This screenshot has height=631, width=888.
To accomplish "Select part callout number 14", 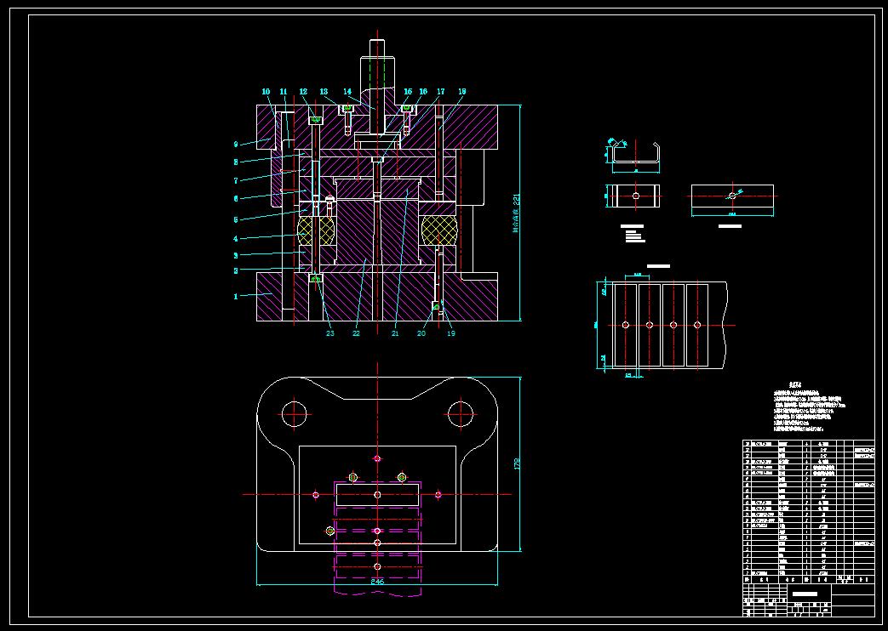I will (x=347, y=92).
